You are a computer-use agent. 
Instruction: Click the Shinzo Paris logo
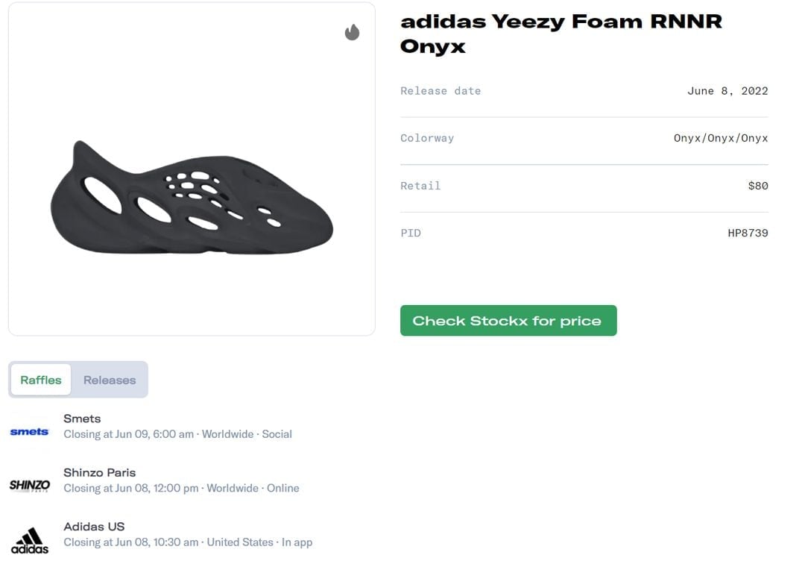[30, 485]
